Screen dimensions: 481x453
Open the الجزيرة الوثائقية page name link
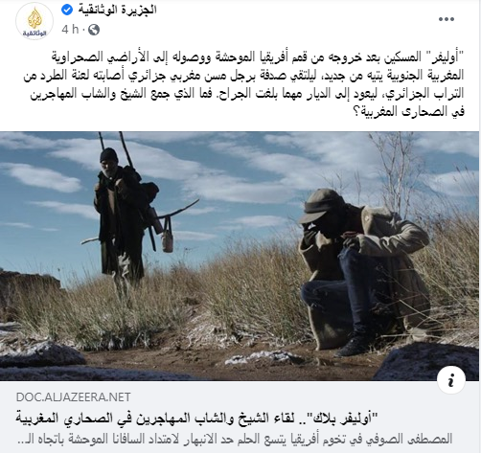coord(118,10)
